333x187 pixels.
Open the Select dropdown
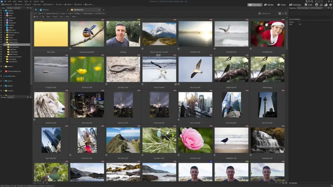74,17
